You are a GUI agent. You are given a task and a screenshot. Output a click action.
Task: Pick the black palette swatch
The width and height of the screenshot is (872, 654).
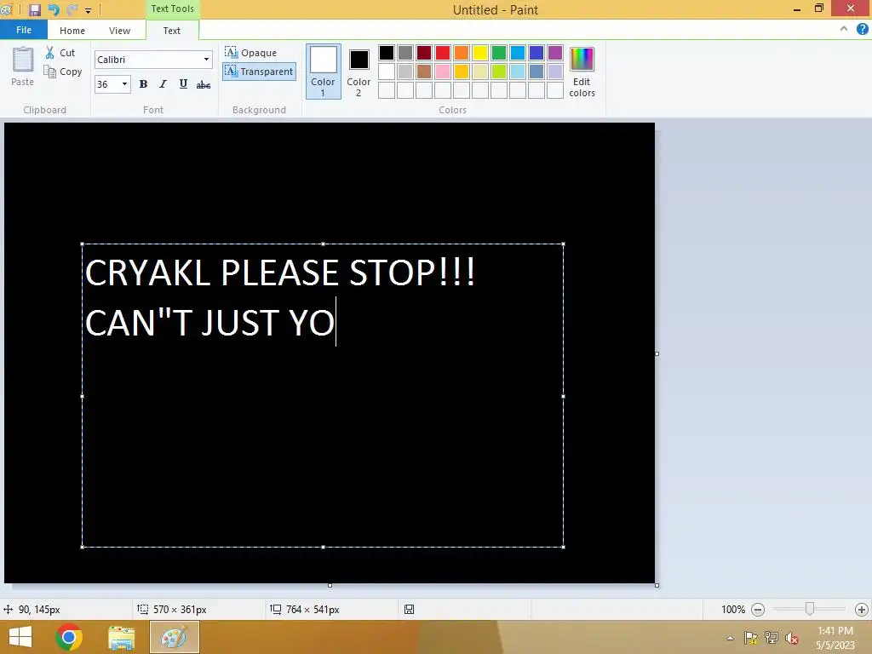pyautogui.click(x=387, y=53)
